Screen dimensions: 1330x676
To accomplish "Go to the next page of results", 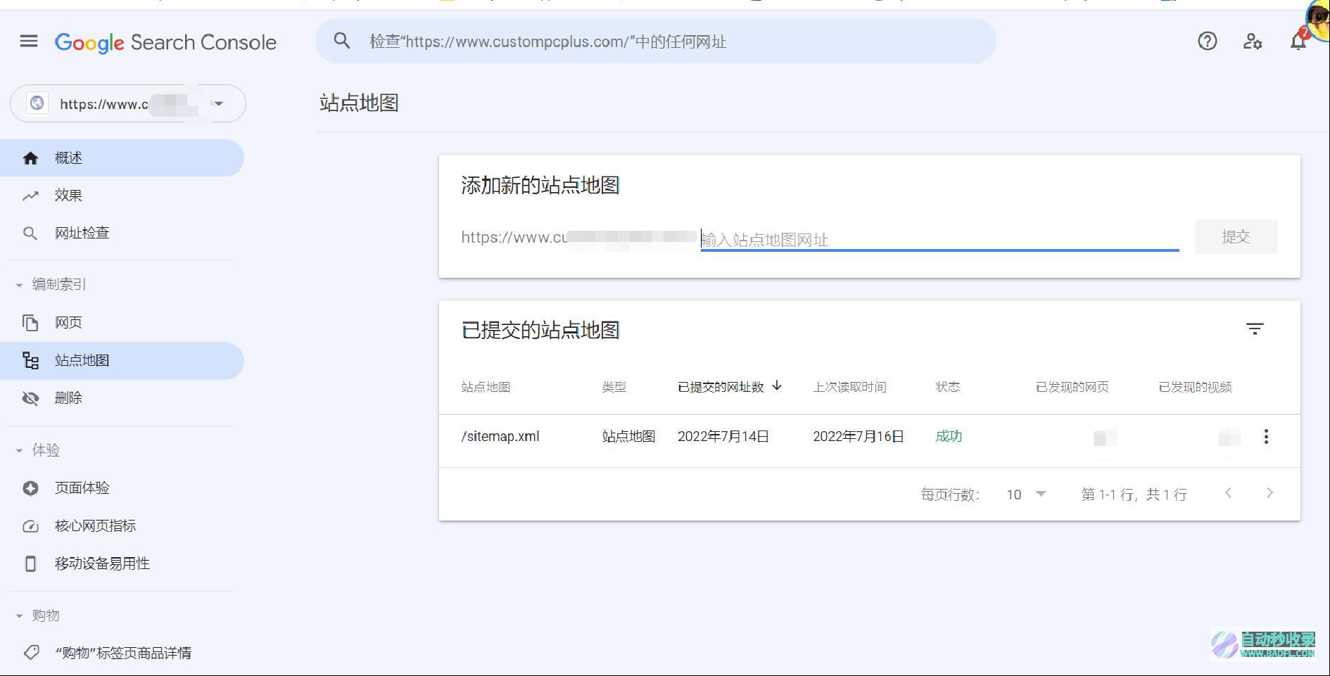I will (x=1270, y=493).
